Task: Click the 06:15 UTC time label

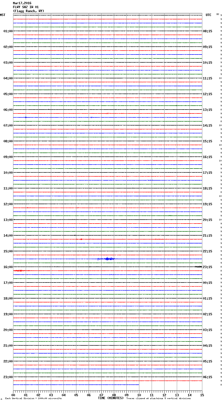Action: click(208, 377)
